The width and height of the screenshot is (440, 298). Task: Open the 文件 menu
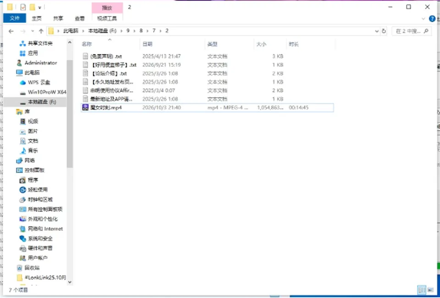click(15, 18)
